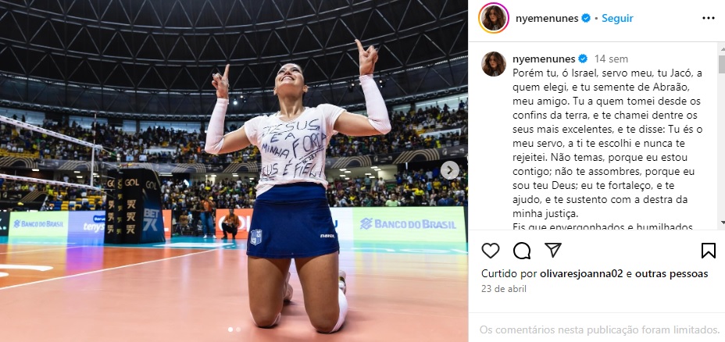Click the 23 de abril post date
The height and width of the screenshot is (342, 725).
click(504, 289)
